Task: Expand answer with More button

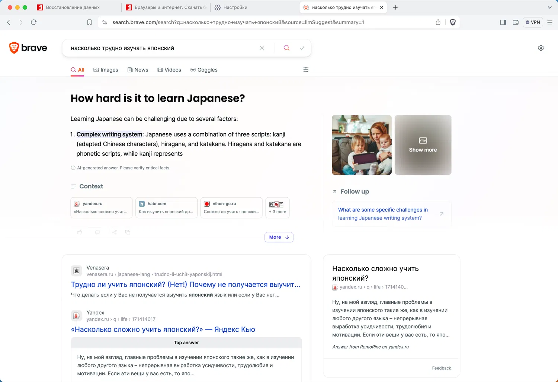Action: point(279,237)
